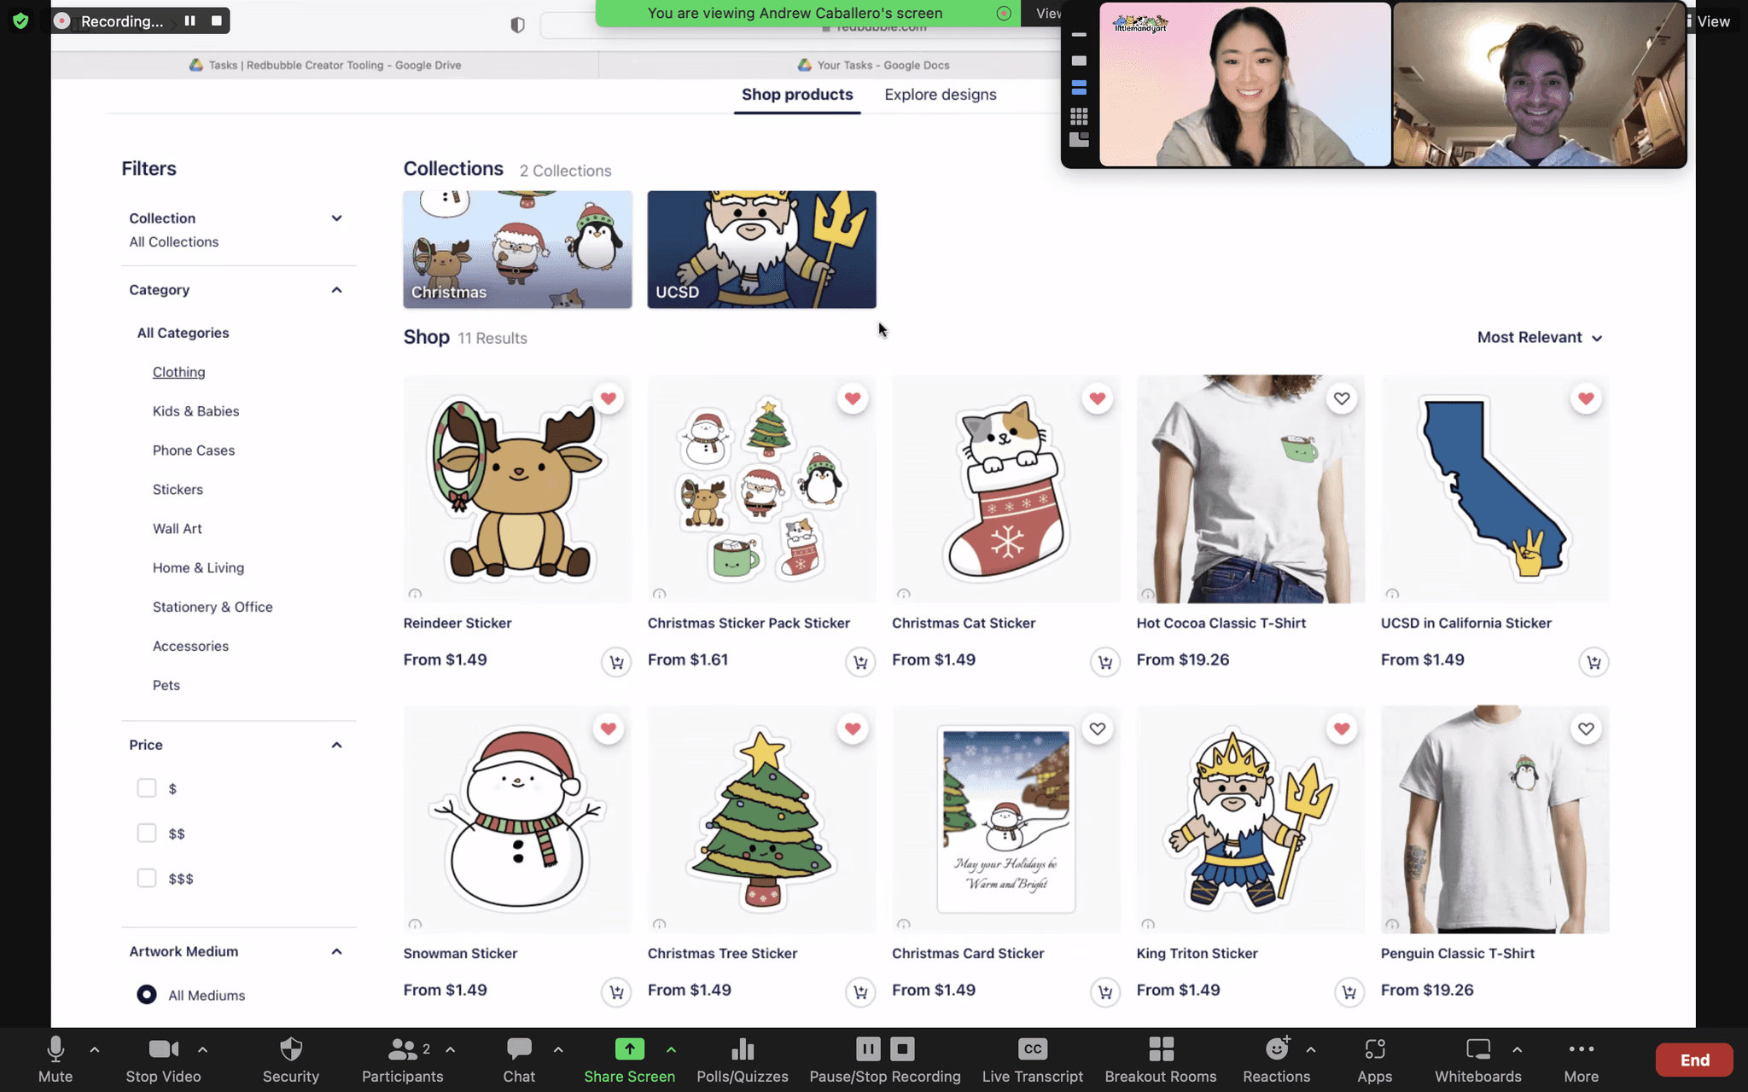Viewport: 1748px width, 1092px height.
Task: Open the UCSD collection thumbnail
Action: click(761, 249)
